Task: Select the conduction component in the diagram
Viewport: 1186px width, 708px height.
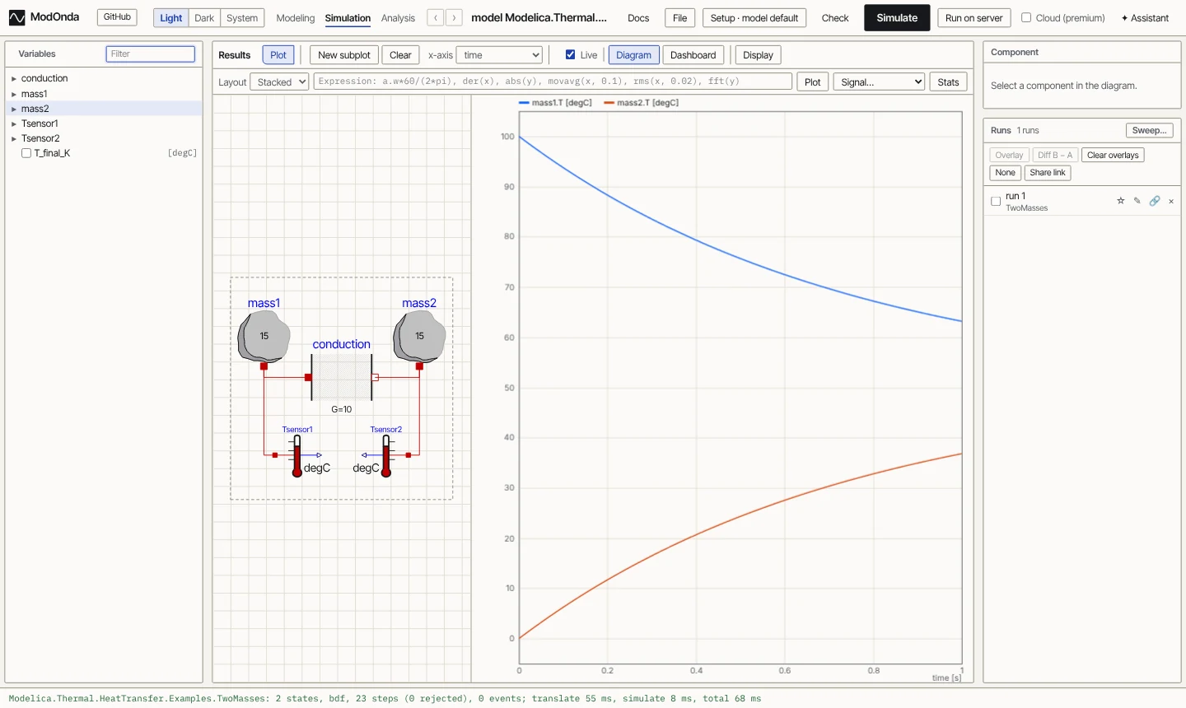Action: click(x=342, y=377)
